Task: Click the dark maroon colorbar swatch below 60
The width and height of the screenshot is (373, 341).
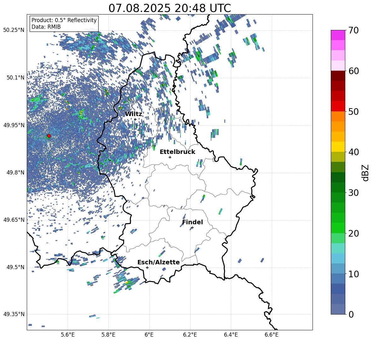Action: pos(338,76)
